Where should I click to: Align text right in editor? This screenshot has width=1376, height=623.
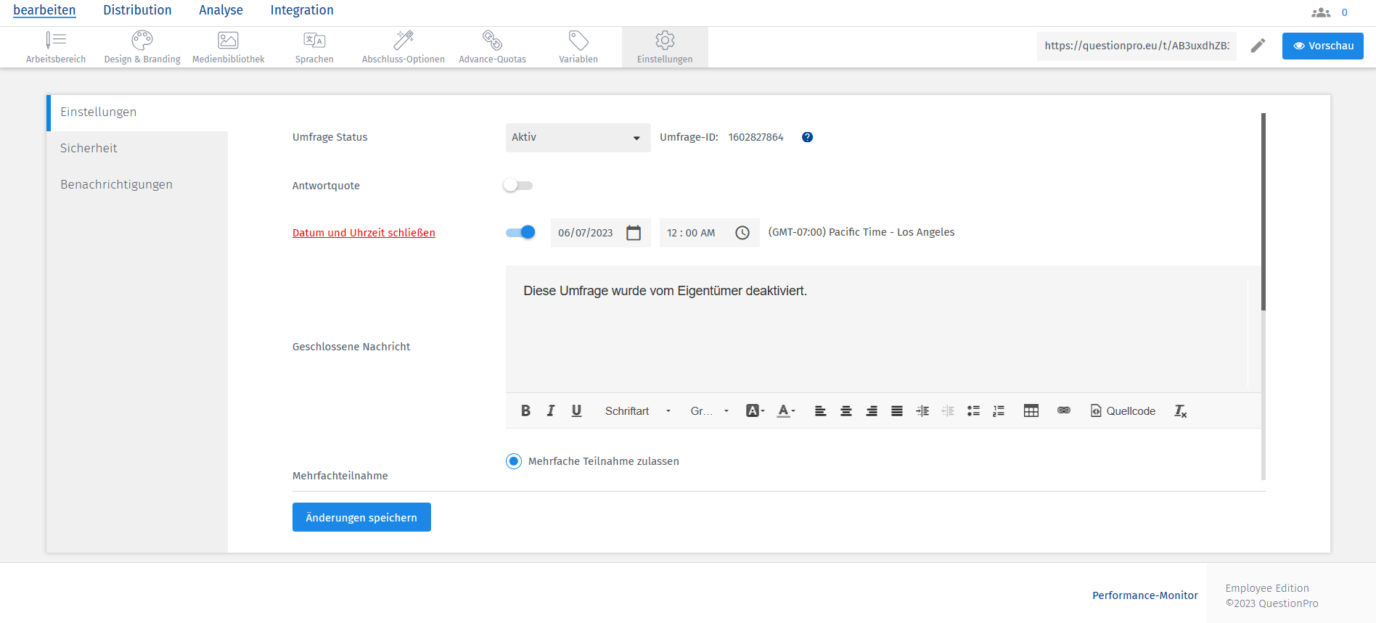coord(872,410)
